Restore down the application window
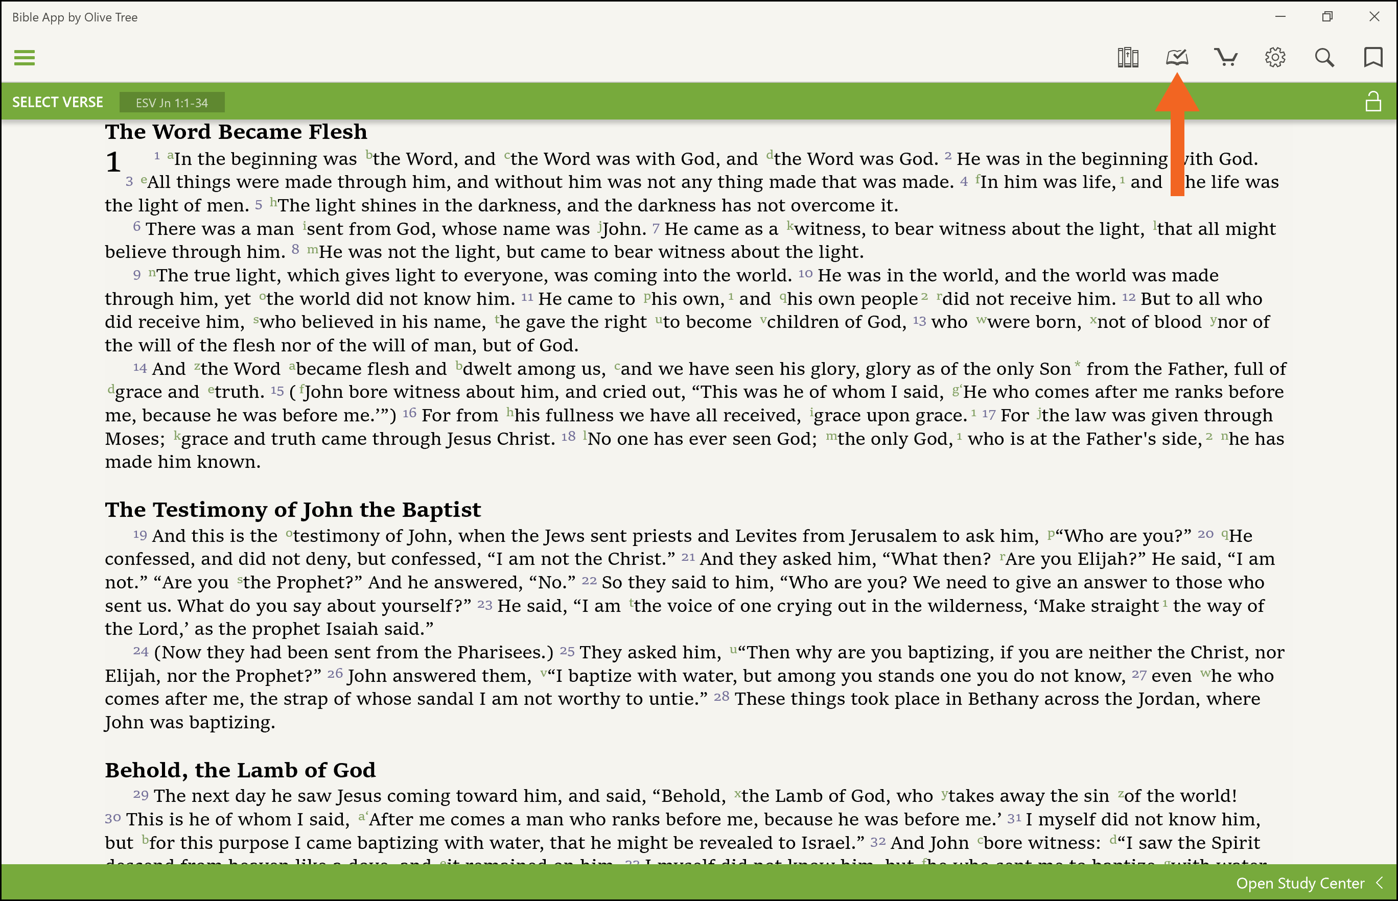1398x901 pixels. (1326, 17)
